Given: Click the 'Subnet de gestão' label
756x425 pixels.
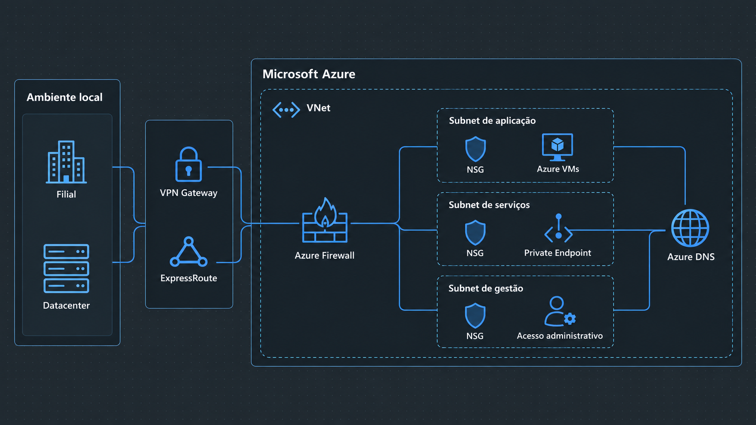Looking at the screenshot, I should [x=486, y=289].
